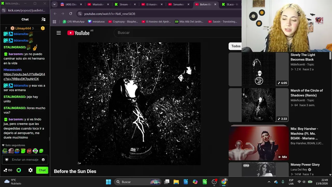This screenshot has height=187, width=332.
Task: Open Chrome apps grid in bookmarks bar
Action: tap(54, 22)
